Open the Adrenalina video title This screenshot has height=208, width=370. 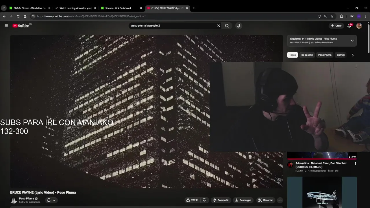[321, 165]
